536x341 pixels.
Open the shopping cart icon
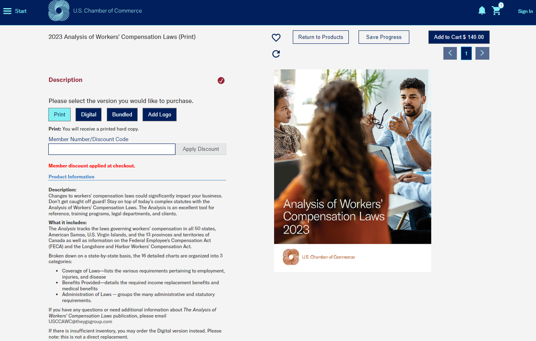tap(496, 11)
